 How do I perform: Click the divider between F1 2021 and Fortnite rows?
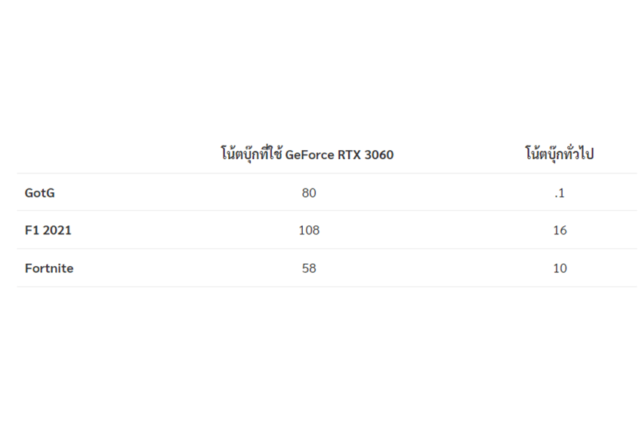pyautogui.click(x=326, y=249)
